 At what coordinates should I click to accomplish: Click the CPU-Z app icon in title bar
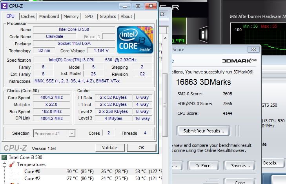click(x=4, y=6)
